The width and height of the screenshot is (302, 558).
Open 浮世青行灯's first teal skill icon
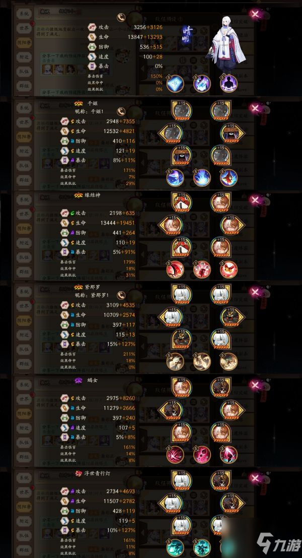click(175, 548)
